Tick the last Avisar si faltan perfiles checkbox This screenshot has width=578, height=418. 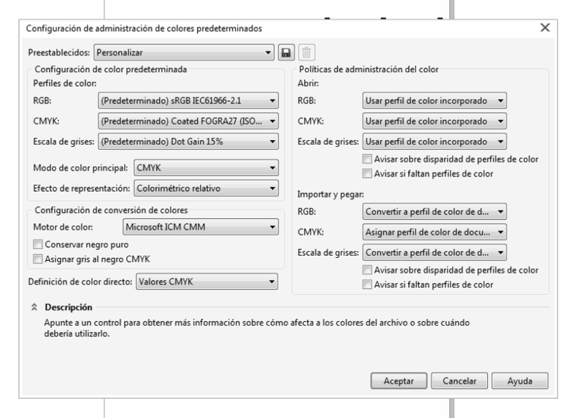click(x=368, y=285)
